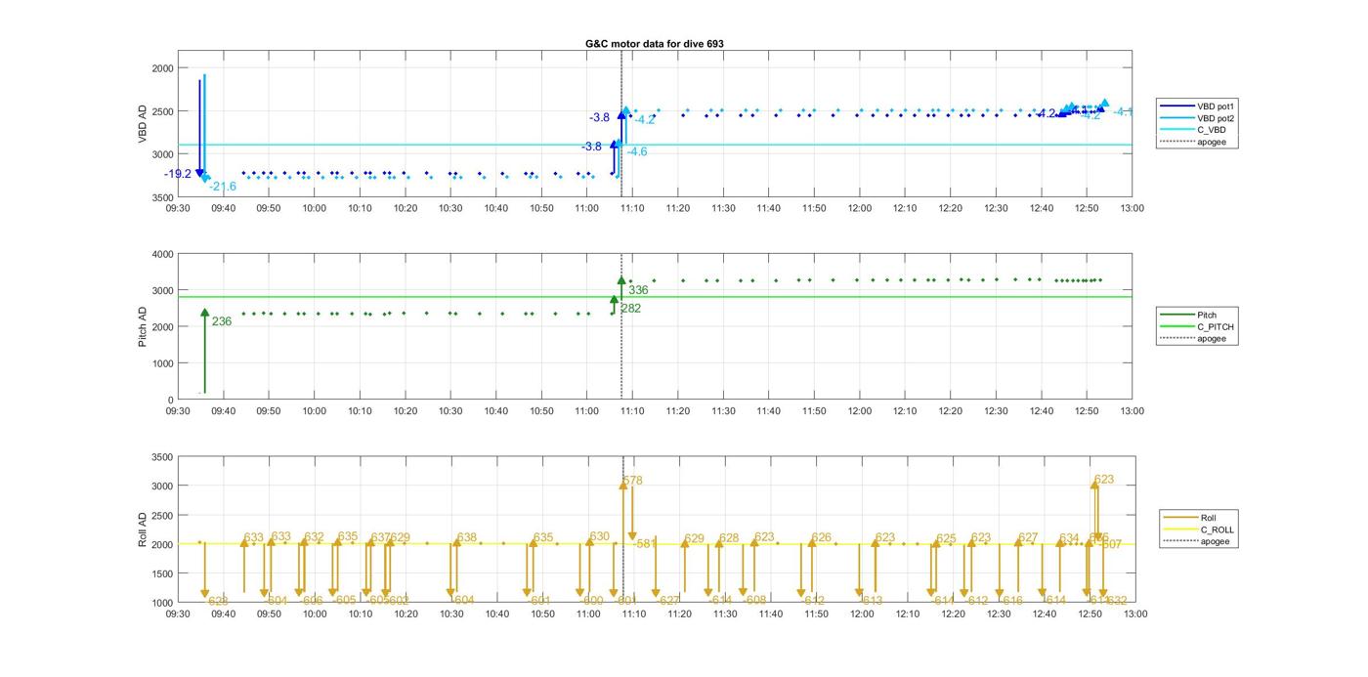1368x677 pixels.
Task: Click the 'Pitch AD' y-axis label
Action: 143,326
